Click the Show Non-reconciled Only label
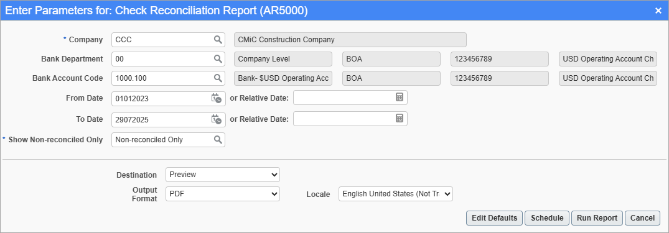Screen dimensions: 669x233 (x=55, y=140)
